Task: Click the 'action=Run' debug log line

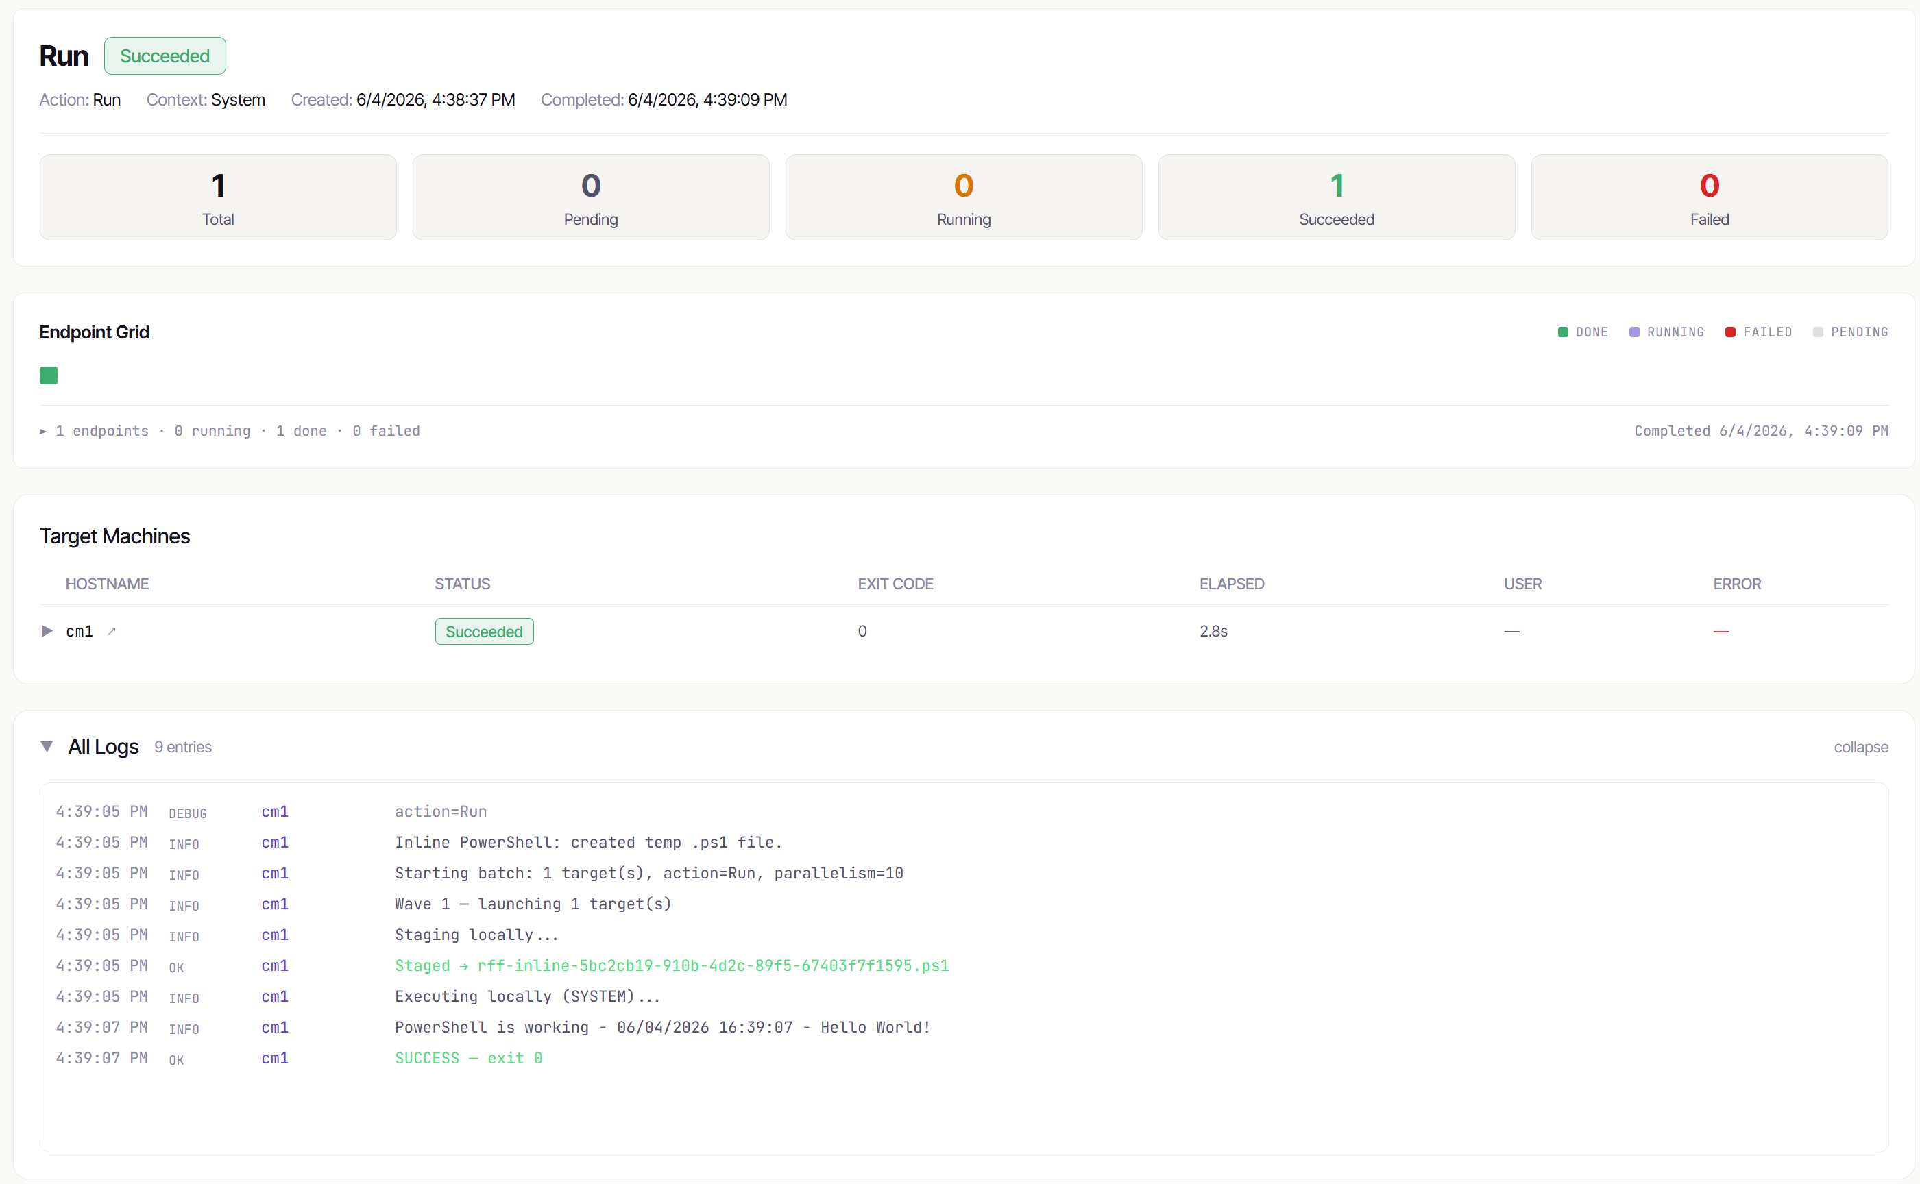Action: click(441, 812)
